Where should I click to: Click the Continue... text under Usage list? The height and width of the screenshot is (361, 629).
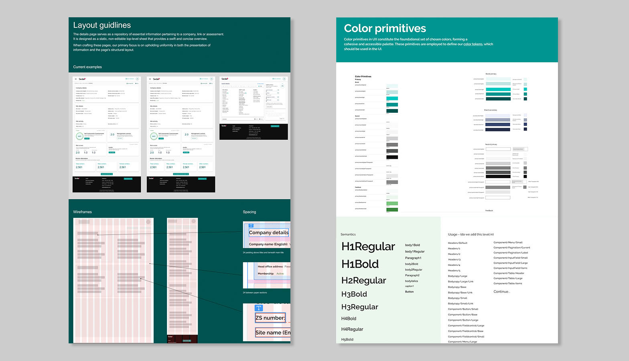(502, 292)
